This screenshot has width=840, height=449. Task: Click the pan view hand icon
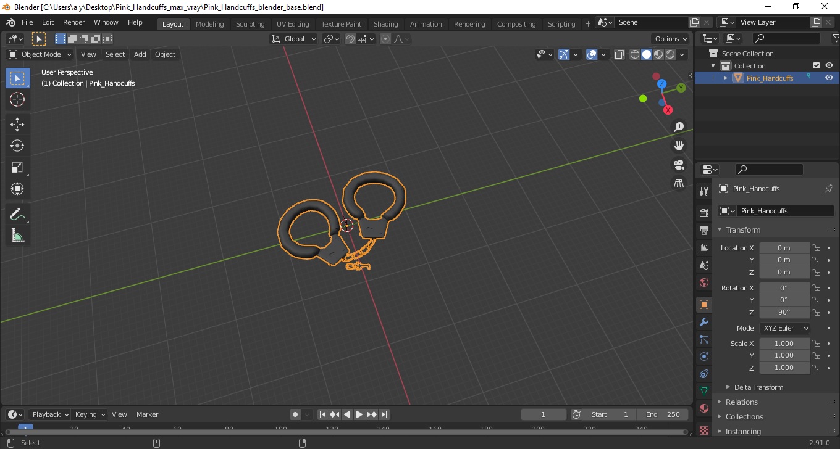tap(679, 146)
